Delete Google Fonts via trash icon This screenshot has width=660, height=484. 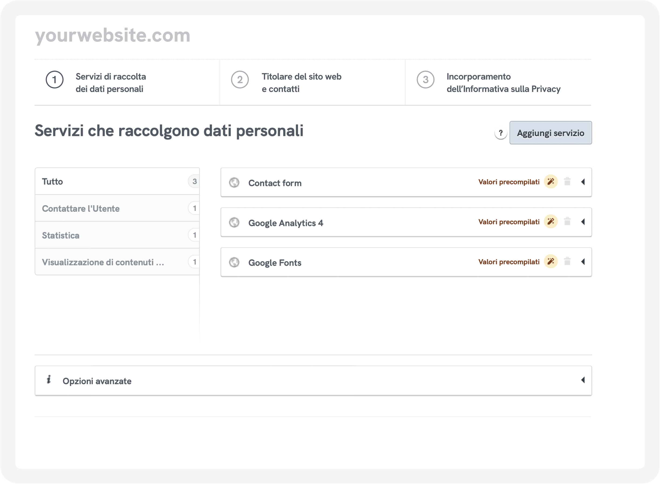(x=567, y=261)
